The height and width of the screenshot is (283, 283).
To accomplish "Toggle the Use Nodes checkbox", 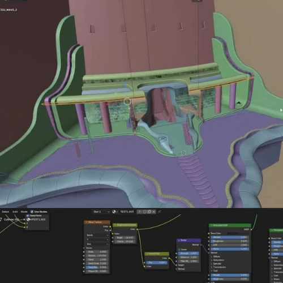I will 32,212.
